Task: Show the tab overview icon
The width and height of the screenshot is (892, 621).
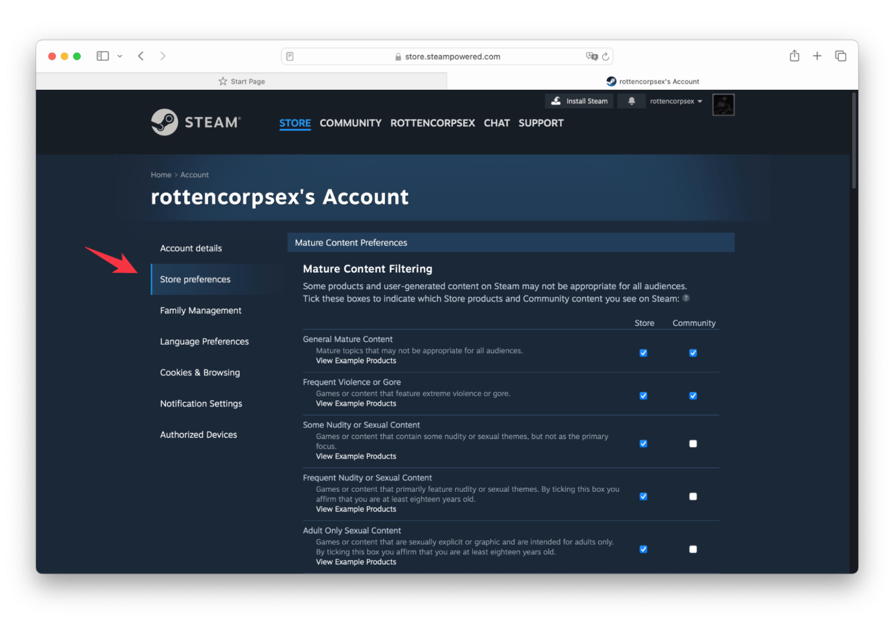Action: tap(841, 56)
